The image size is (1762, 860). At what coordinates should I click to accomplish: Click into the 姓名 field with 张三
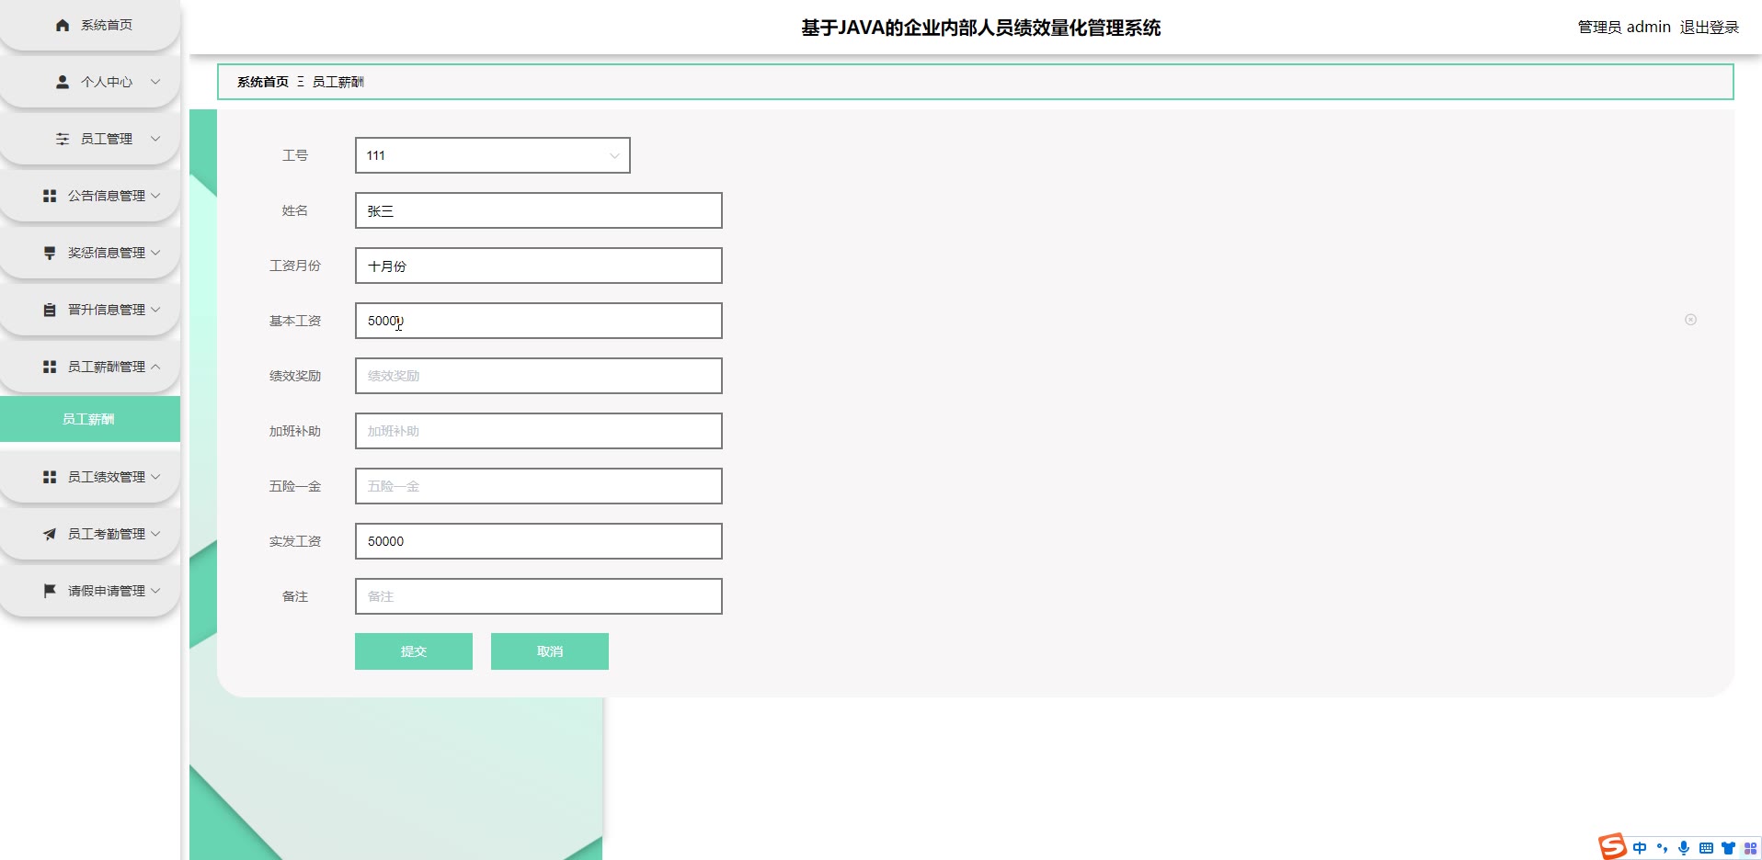pyautogui.click(x=539, y=210)
